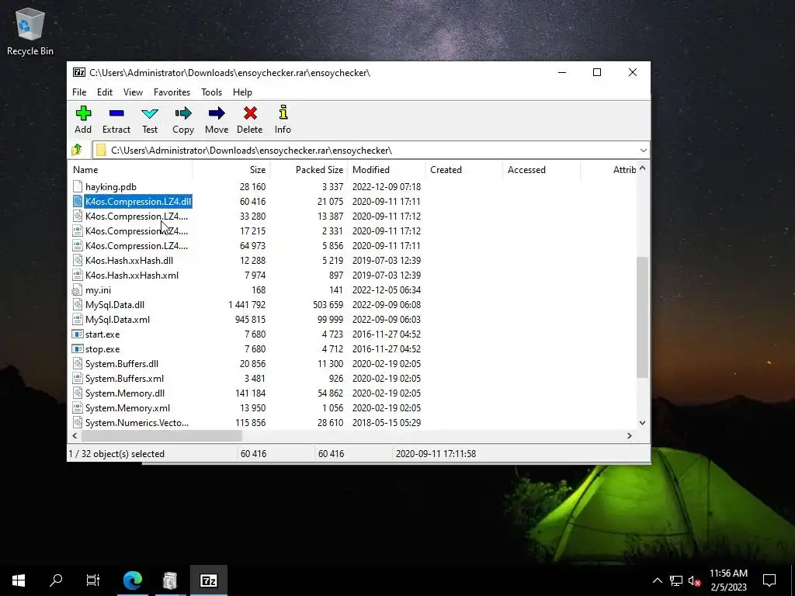Open Recycle Bin on the desktop
The width and height of the screenshot is (795, 596).
[x=30, y=31]
